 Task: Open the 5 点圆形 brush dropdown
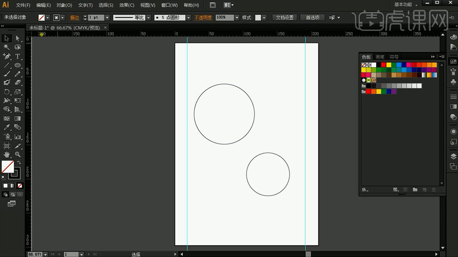188,18
